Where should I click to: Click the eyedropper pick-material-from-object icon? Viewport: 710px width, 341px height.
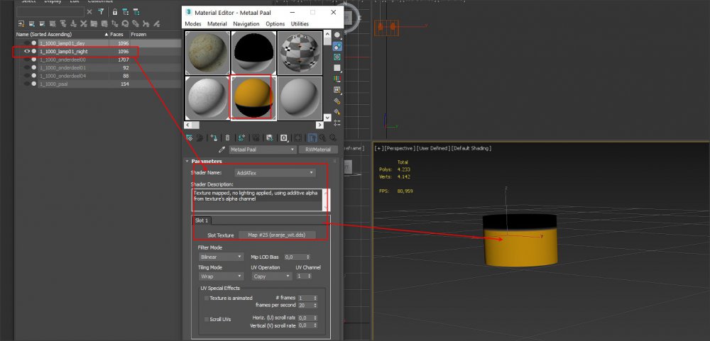click(222, 150)
